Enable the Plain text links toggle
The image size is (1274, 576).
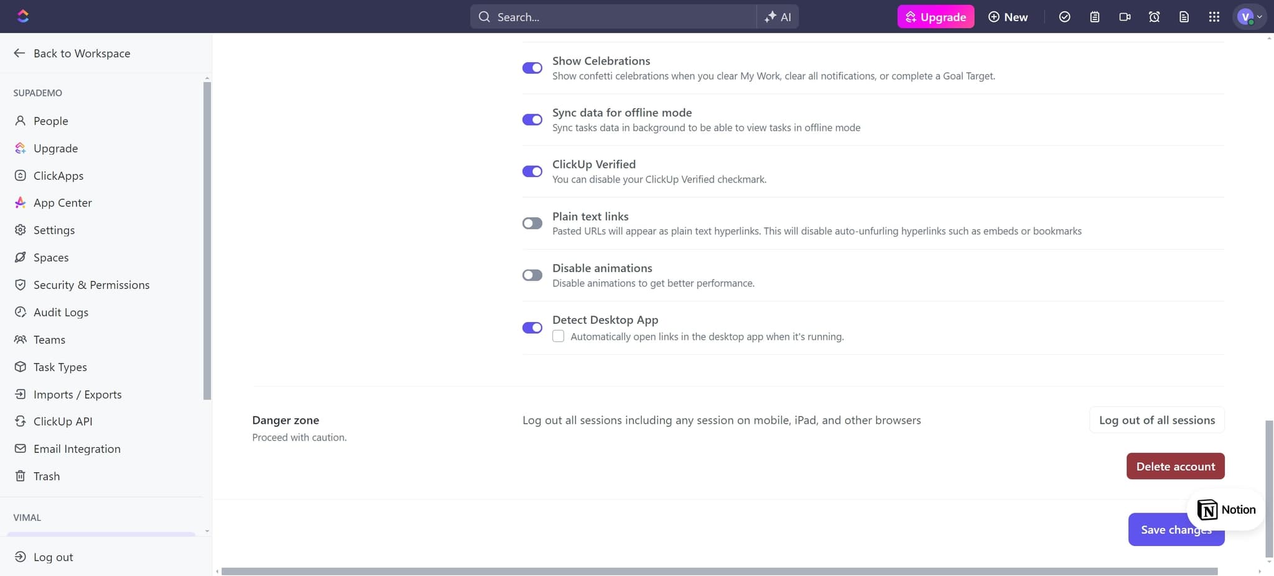tap(532, 223)
